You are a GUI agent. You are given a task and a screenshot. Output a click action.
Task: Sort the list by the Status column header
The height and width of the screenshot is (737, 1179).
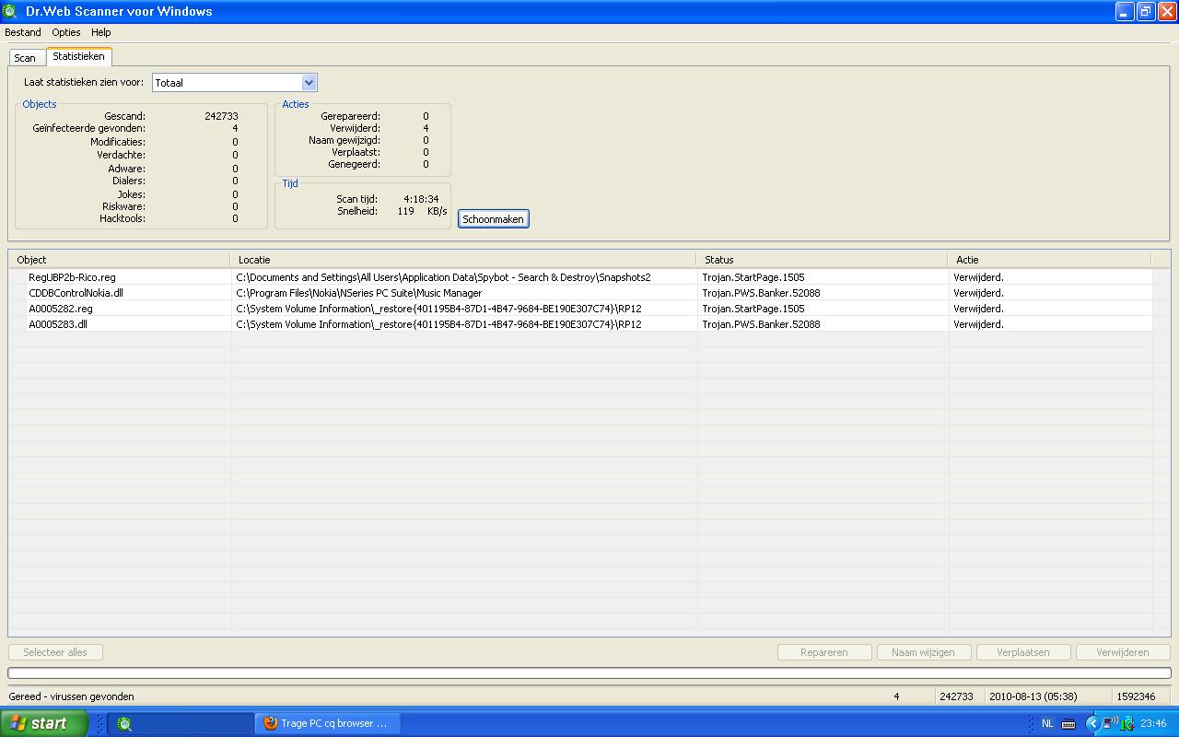823,260
